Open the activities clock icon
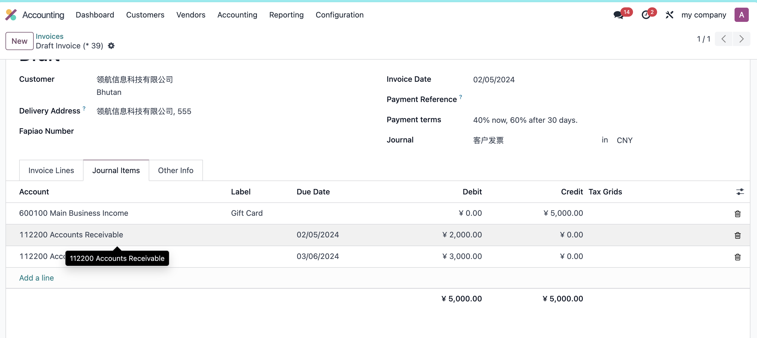The height and width of the screenshot is (338, 757). tap(646, 15)
